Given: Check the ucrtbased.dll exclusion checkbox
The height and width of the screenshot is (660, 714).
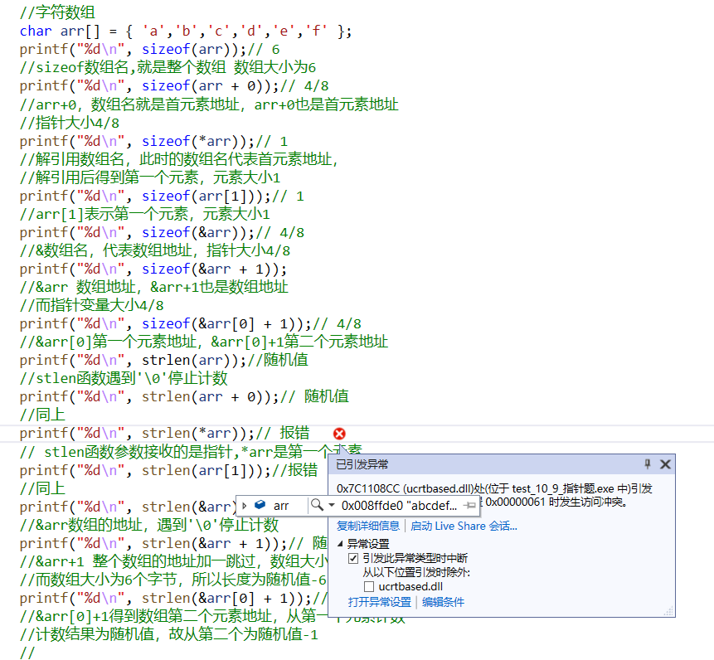Looking at the screenshot, I should pyautogui.click(x=369, y=586).
